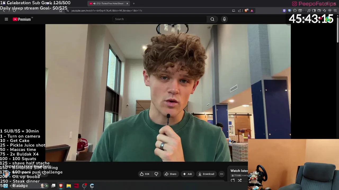Viewport: 339px width, 190px height.
Task: Click the blue extension icon beside Twitch
Action: pyautogui.click(x=289, y=11)
